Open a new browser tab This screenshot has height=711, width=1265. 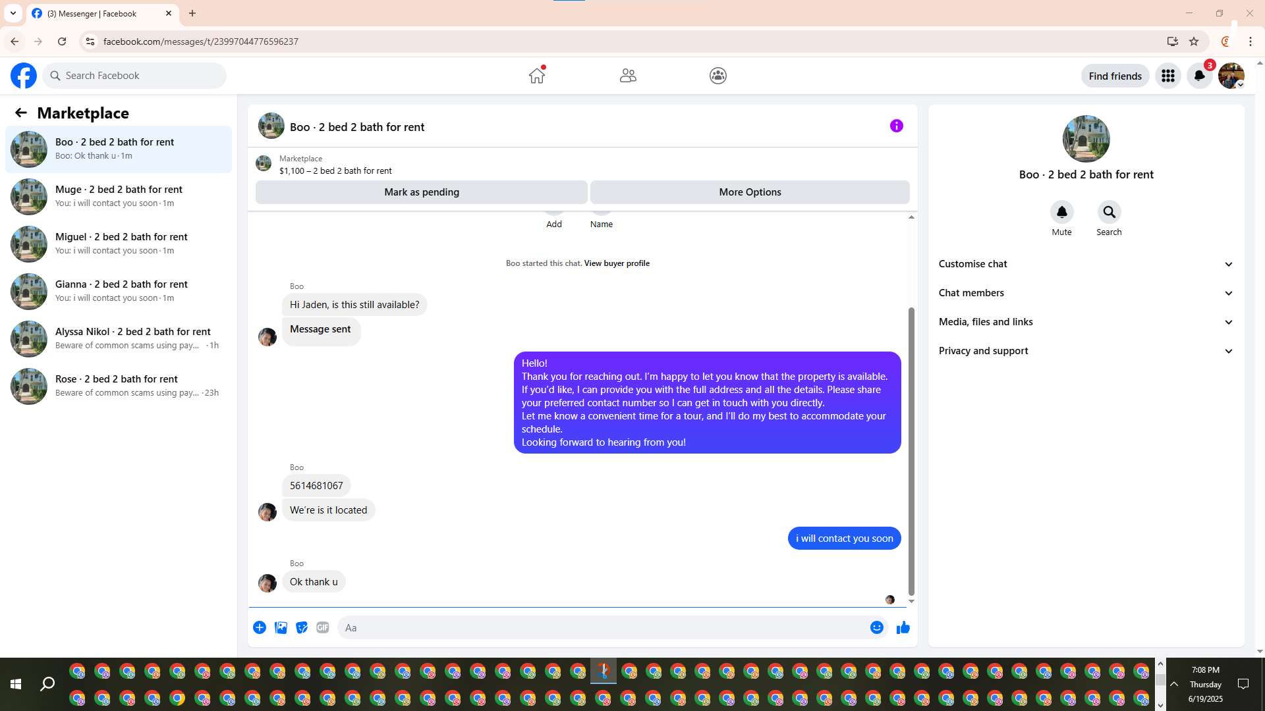[192, 13]
